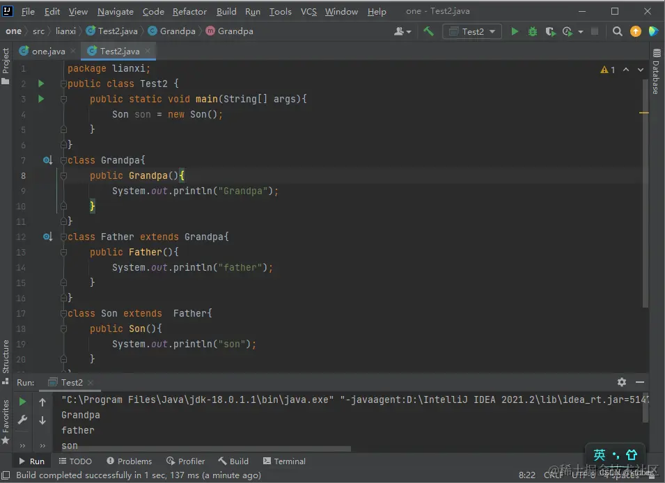The width and height of the screenshot is (665, 483).
Task: Click the Test2.java breadcrumb
Action: pyautogui.click(x=112, y=31)
